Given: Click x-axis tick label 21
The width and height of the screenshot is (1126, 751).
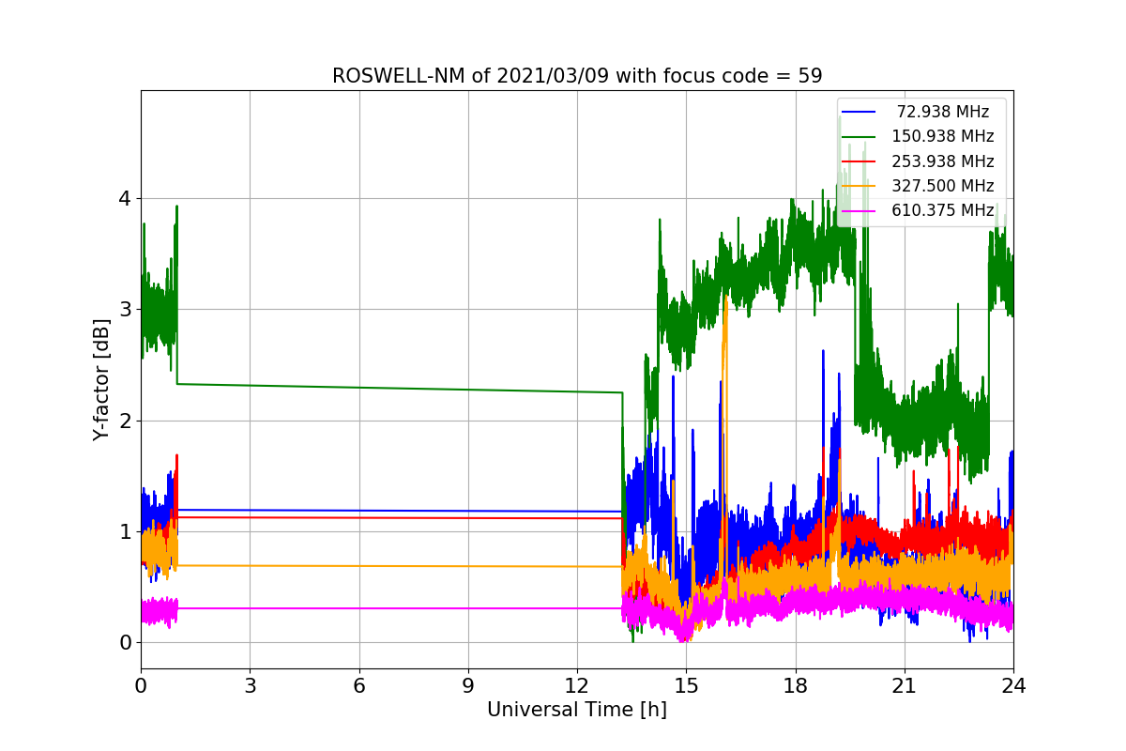Looking at the screenshot, I should tap(905, 685).
